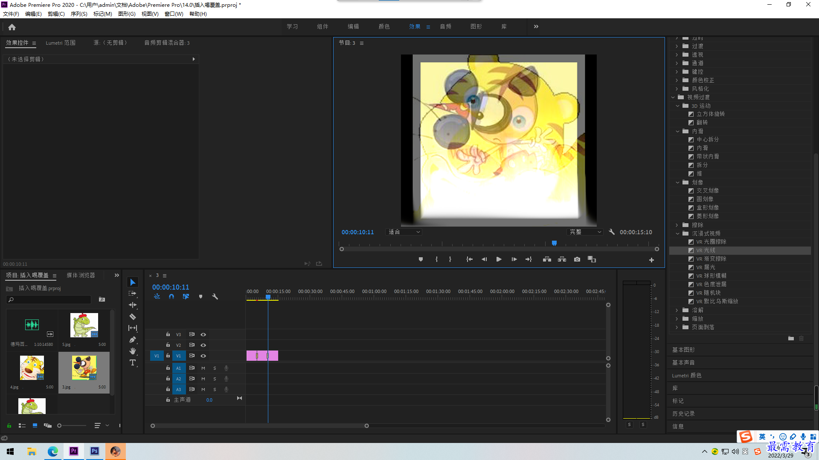
Task: Collapse the 3D 运动 folder
Action: [677, 106]
